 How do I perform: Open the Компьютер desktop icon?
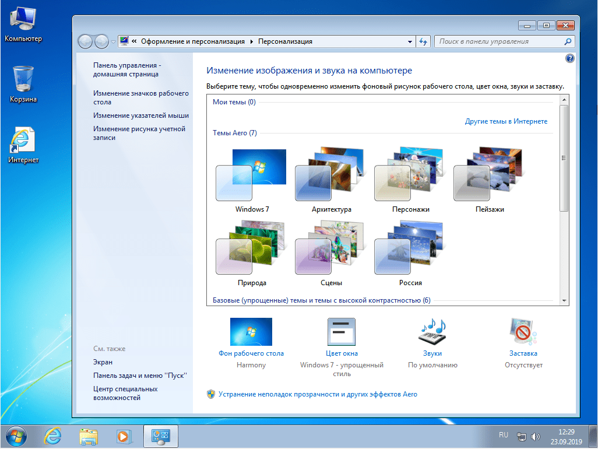pos(23,24)
